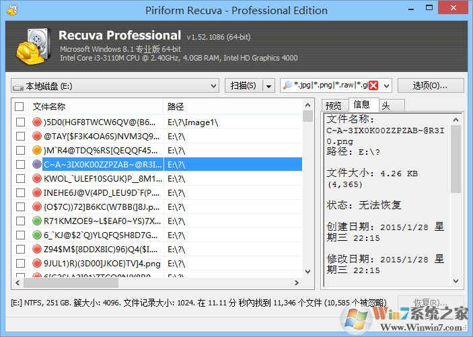This screenshot has width=473, height=337.
Task: Click the app icon in title bar
Action: point(9,10)
